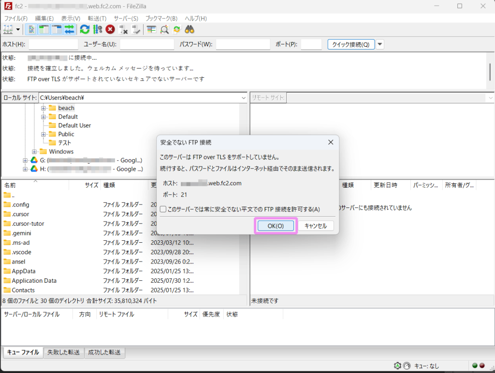
Task: Expand the Windows folder node
Action: [x=34, y=152]
